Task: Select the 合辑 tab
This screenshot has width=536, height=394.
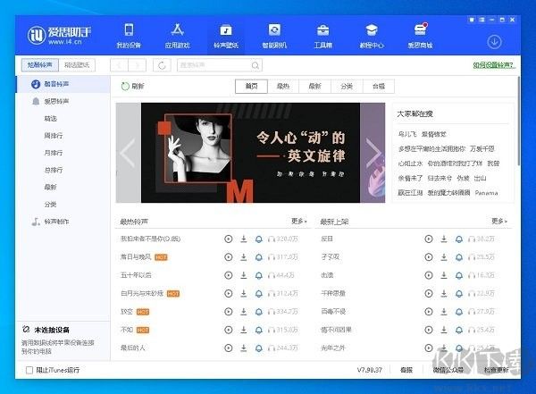Action: 379,86
